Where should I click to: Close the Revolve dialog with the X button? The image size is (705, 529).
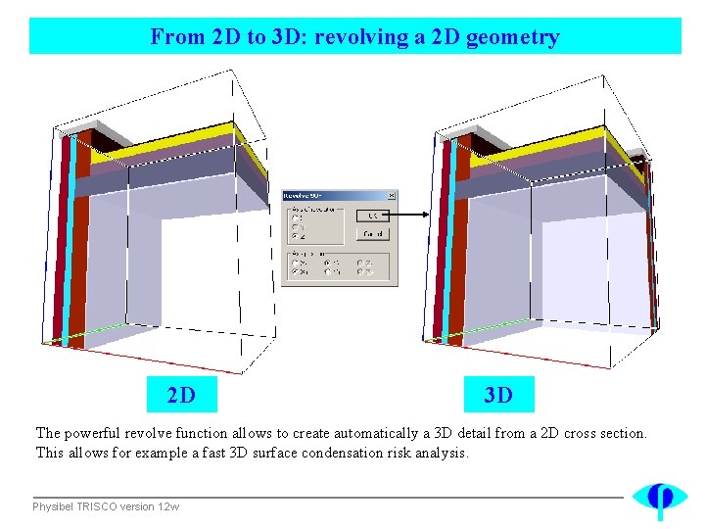(392, 196)
